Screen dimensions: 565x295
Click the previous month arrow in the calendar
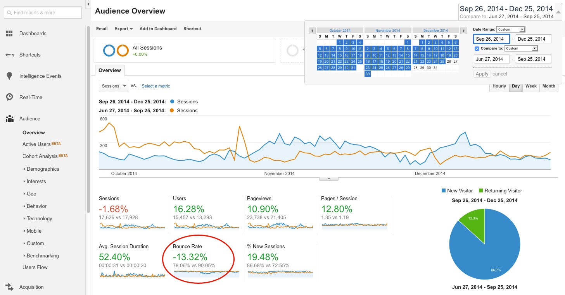312,30
